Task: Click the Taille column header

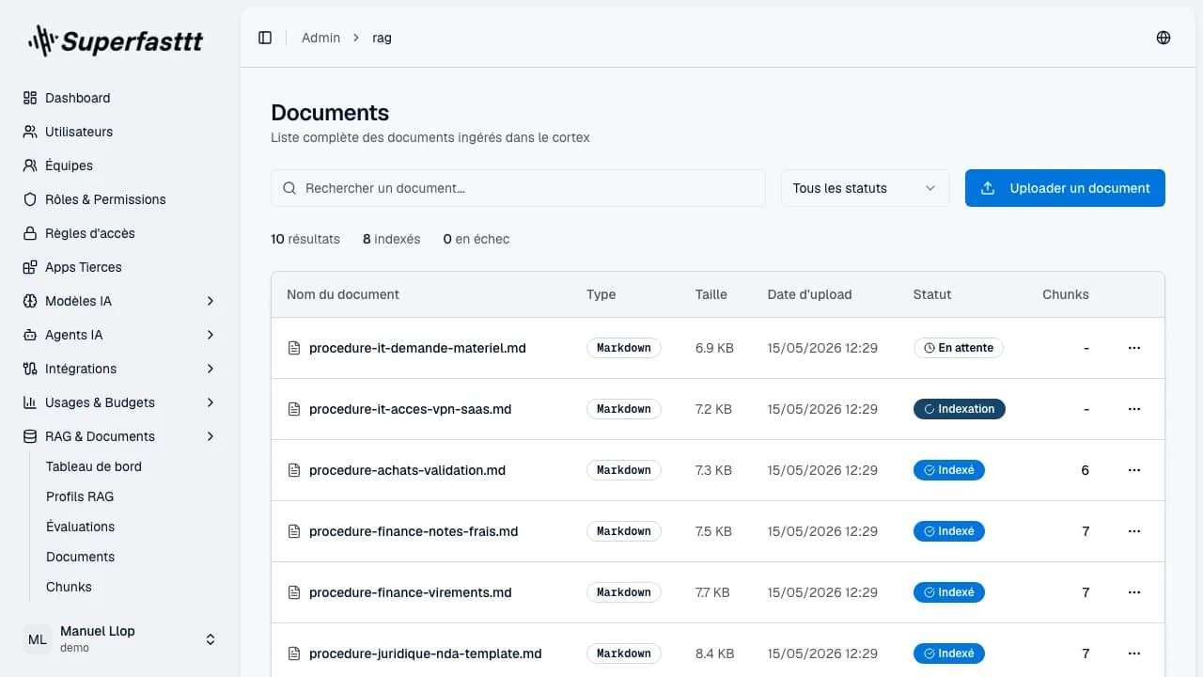Action: pyautogui.click(x=711, y=294)
